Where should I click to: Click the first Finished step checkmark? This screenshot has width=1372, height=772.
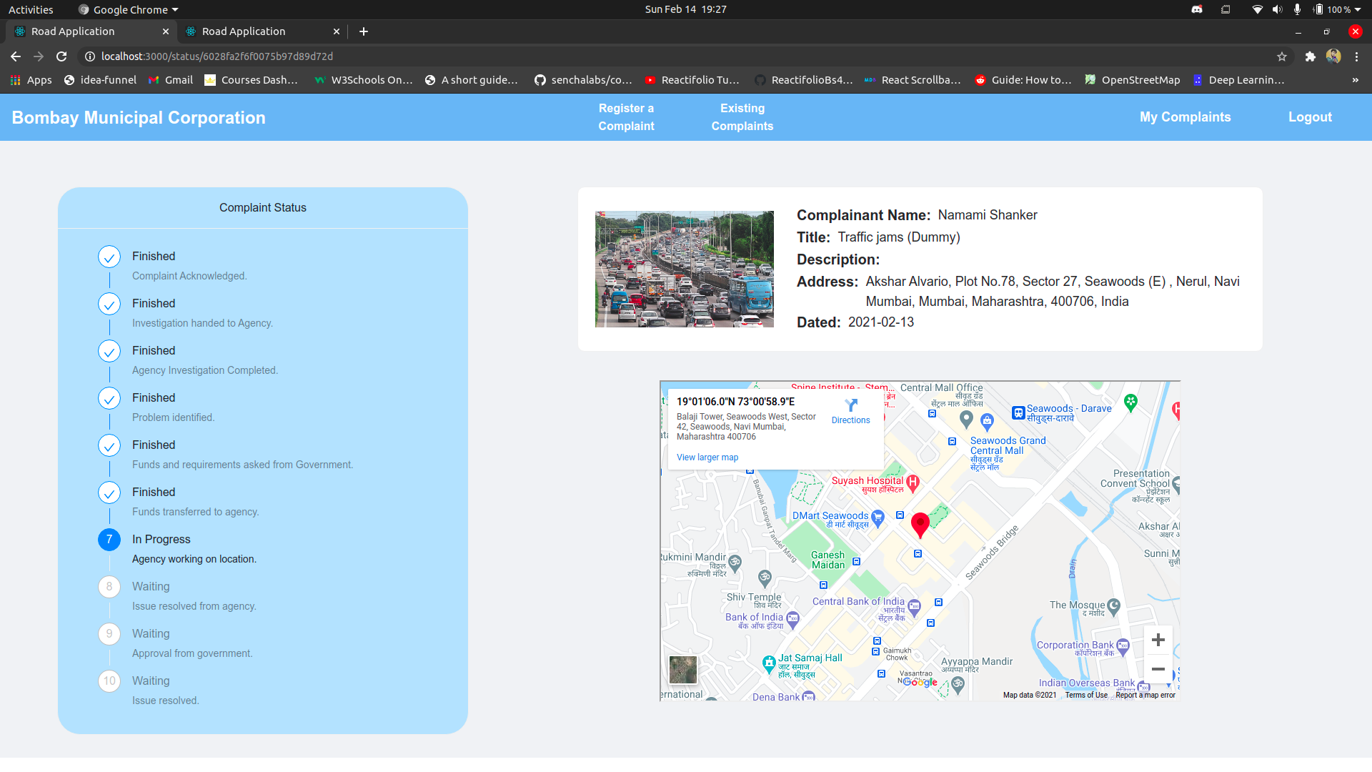(x=109, y=257)
